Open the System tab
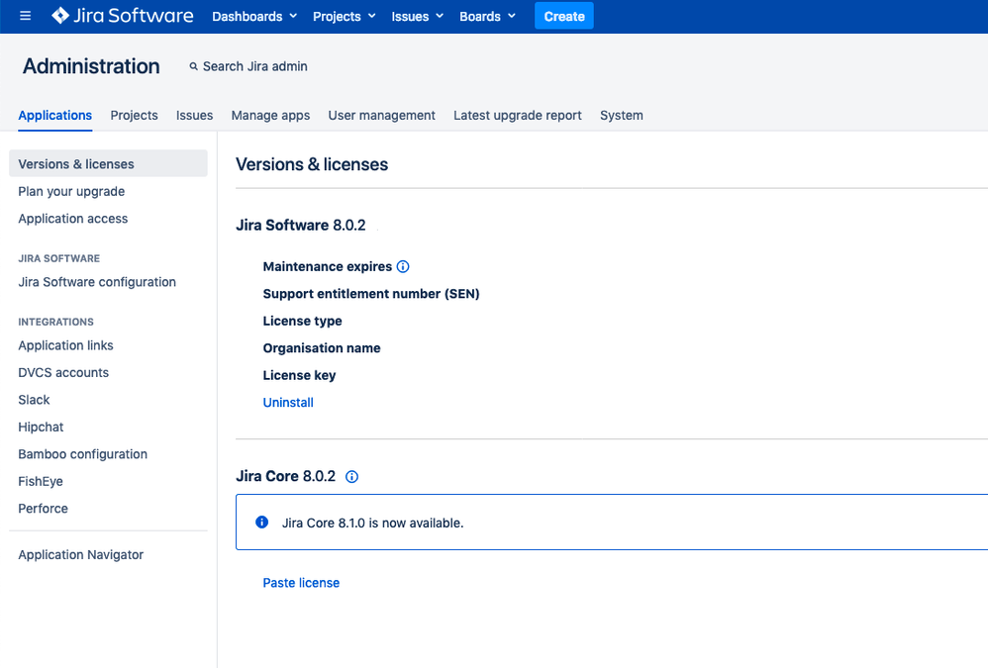This screenshot has height=668, width=988. click(x=622, y=115)
